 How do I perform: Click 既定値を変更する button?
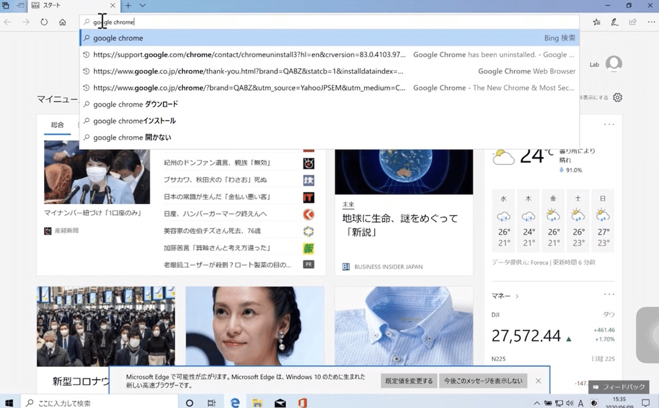pyautogui.click(x=409, y=381)
